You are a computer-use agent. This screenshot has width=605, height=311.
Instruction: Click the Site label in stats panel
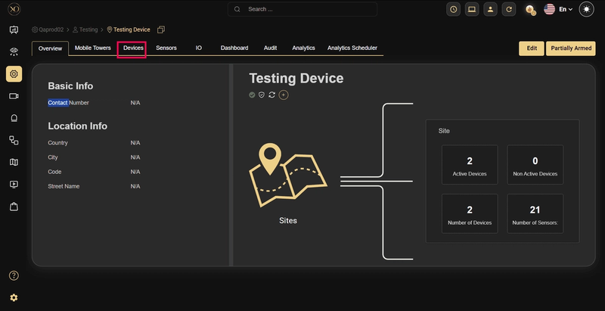pyautogui.click(x=444, y=131)
